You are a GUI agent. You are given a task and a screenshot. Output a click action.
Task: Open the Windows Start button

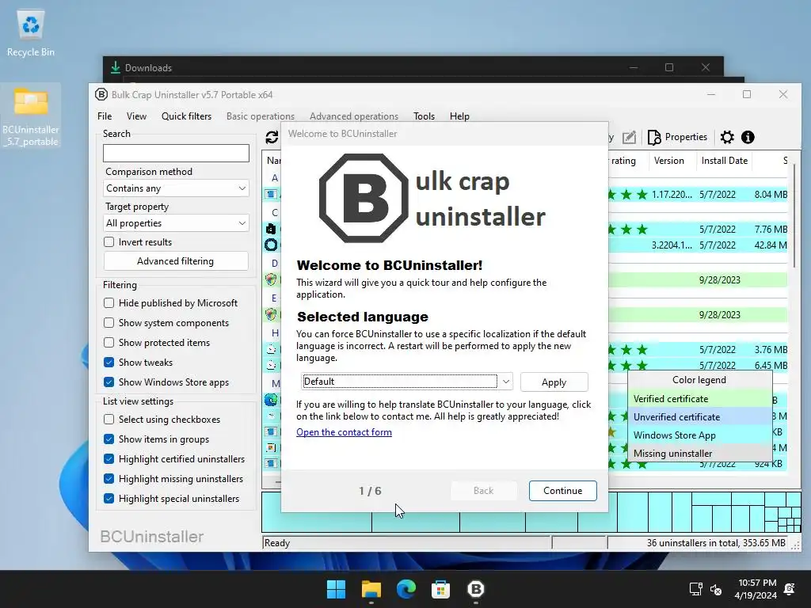[336, 589]
